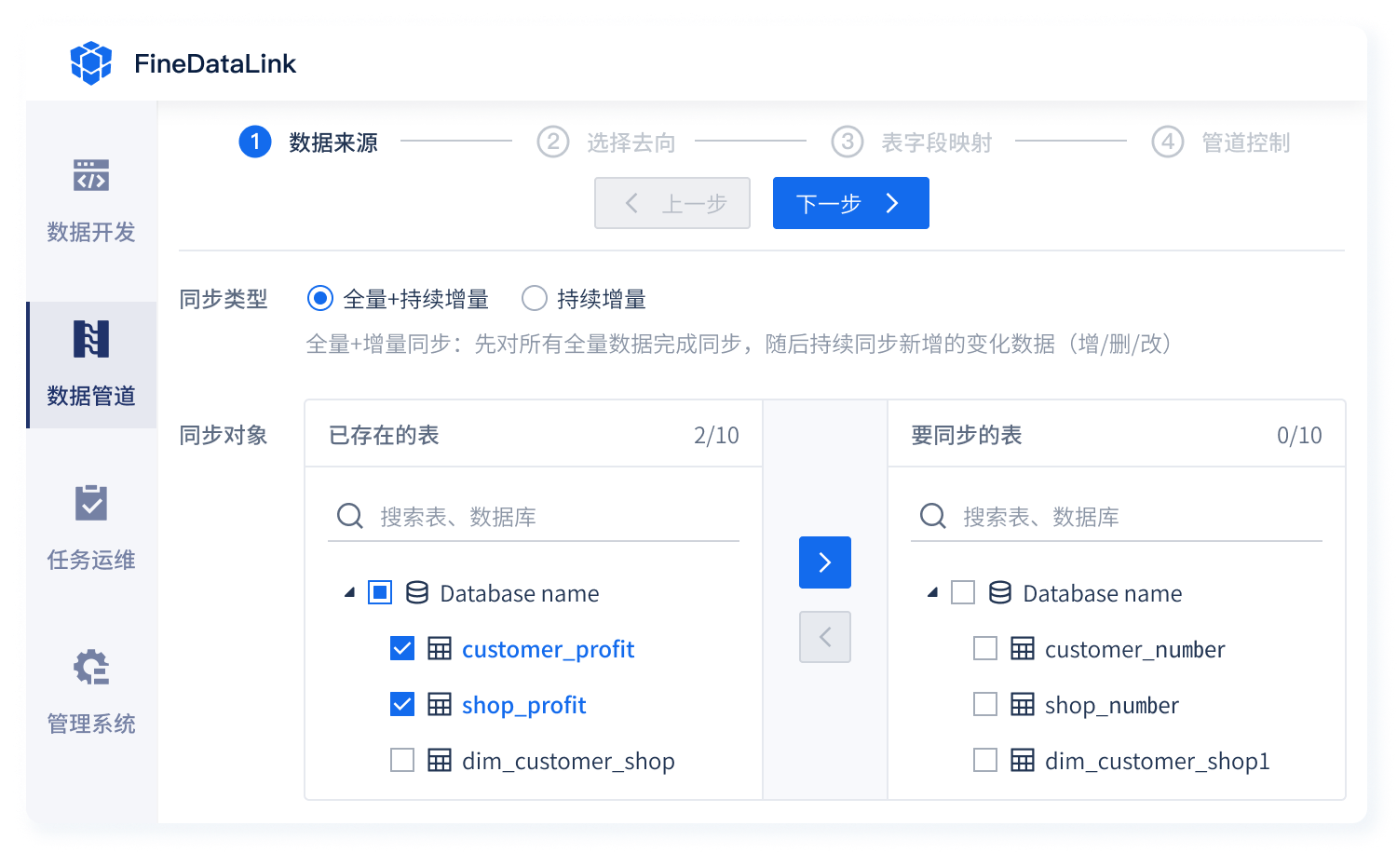Screen dimensions: 1397x853
Task: Collapse Database name tree in 已存在的表
Action: pyautogui.click(x=349, y=592)
